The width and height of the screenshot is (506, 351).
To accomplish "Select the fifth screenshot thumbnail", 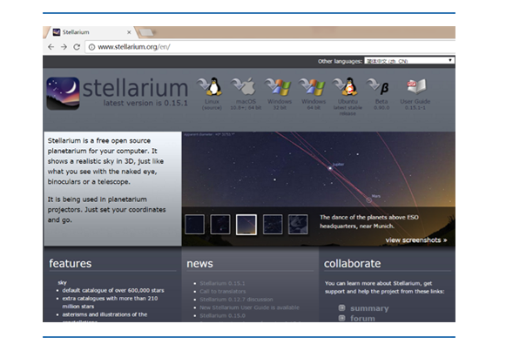I will tap(298, 224).
